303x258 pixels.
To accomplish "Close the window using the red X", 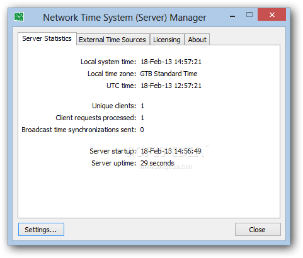I will pos(272,14).
